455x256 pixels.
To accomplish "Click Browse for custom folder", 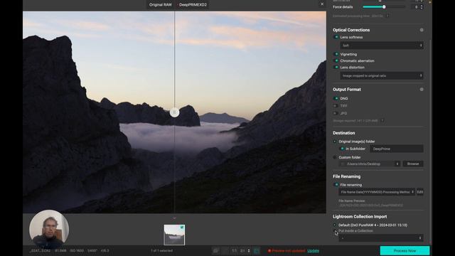I will [x=413, y=164].
